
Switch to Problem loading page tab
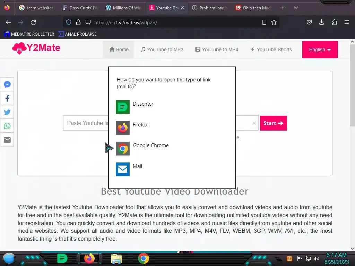coord(210,8)
